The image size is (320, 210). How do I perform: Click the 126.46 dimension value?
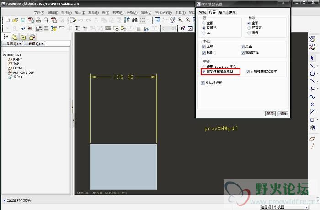(124, 77)
